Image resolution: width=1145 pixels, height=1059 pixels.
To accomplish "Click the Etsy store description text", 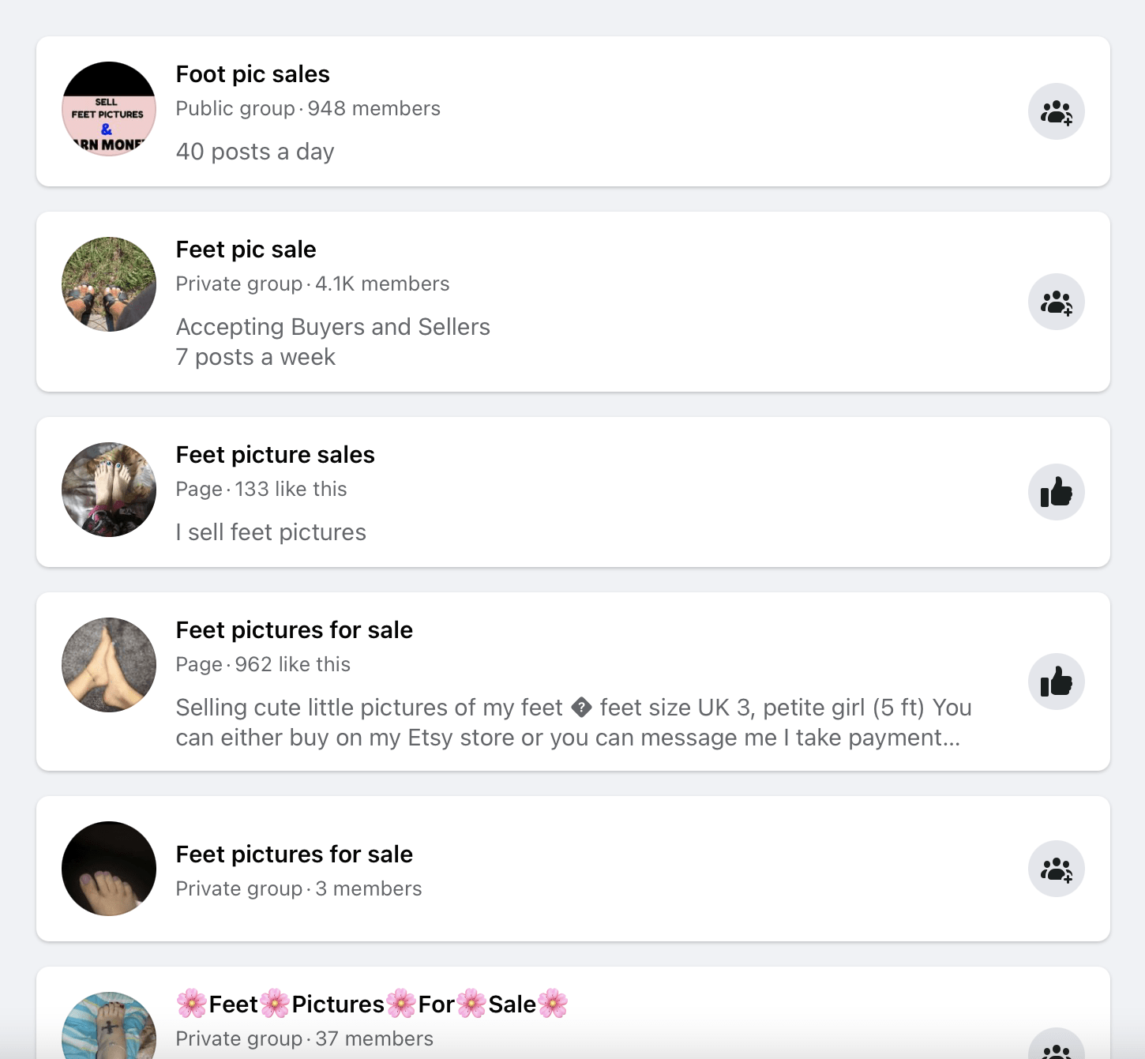I will point(573,723).
